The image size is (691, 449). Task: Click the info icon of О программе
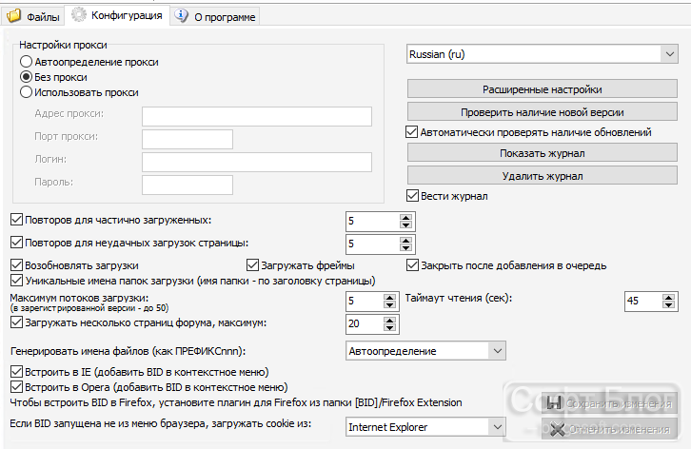[x=181, y=15]
